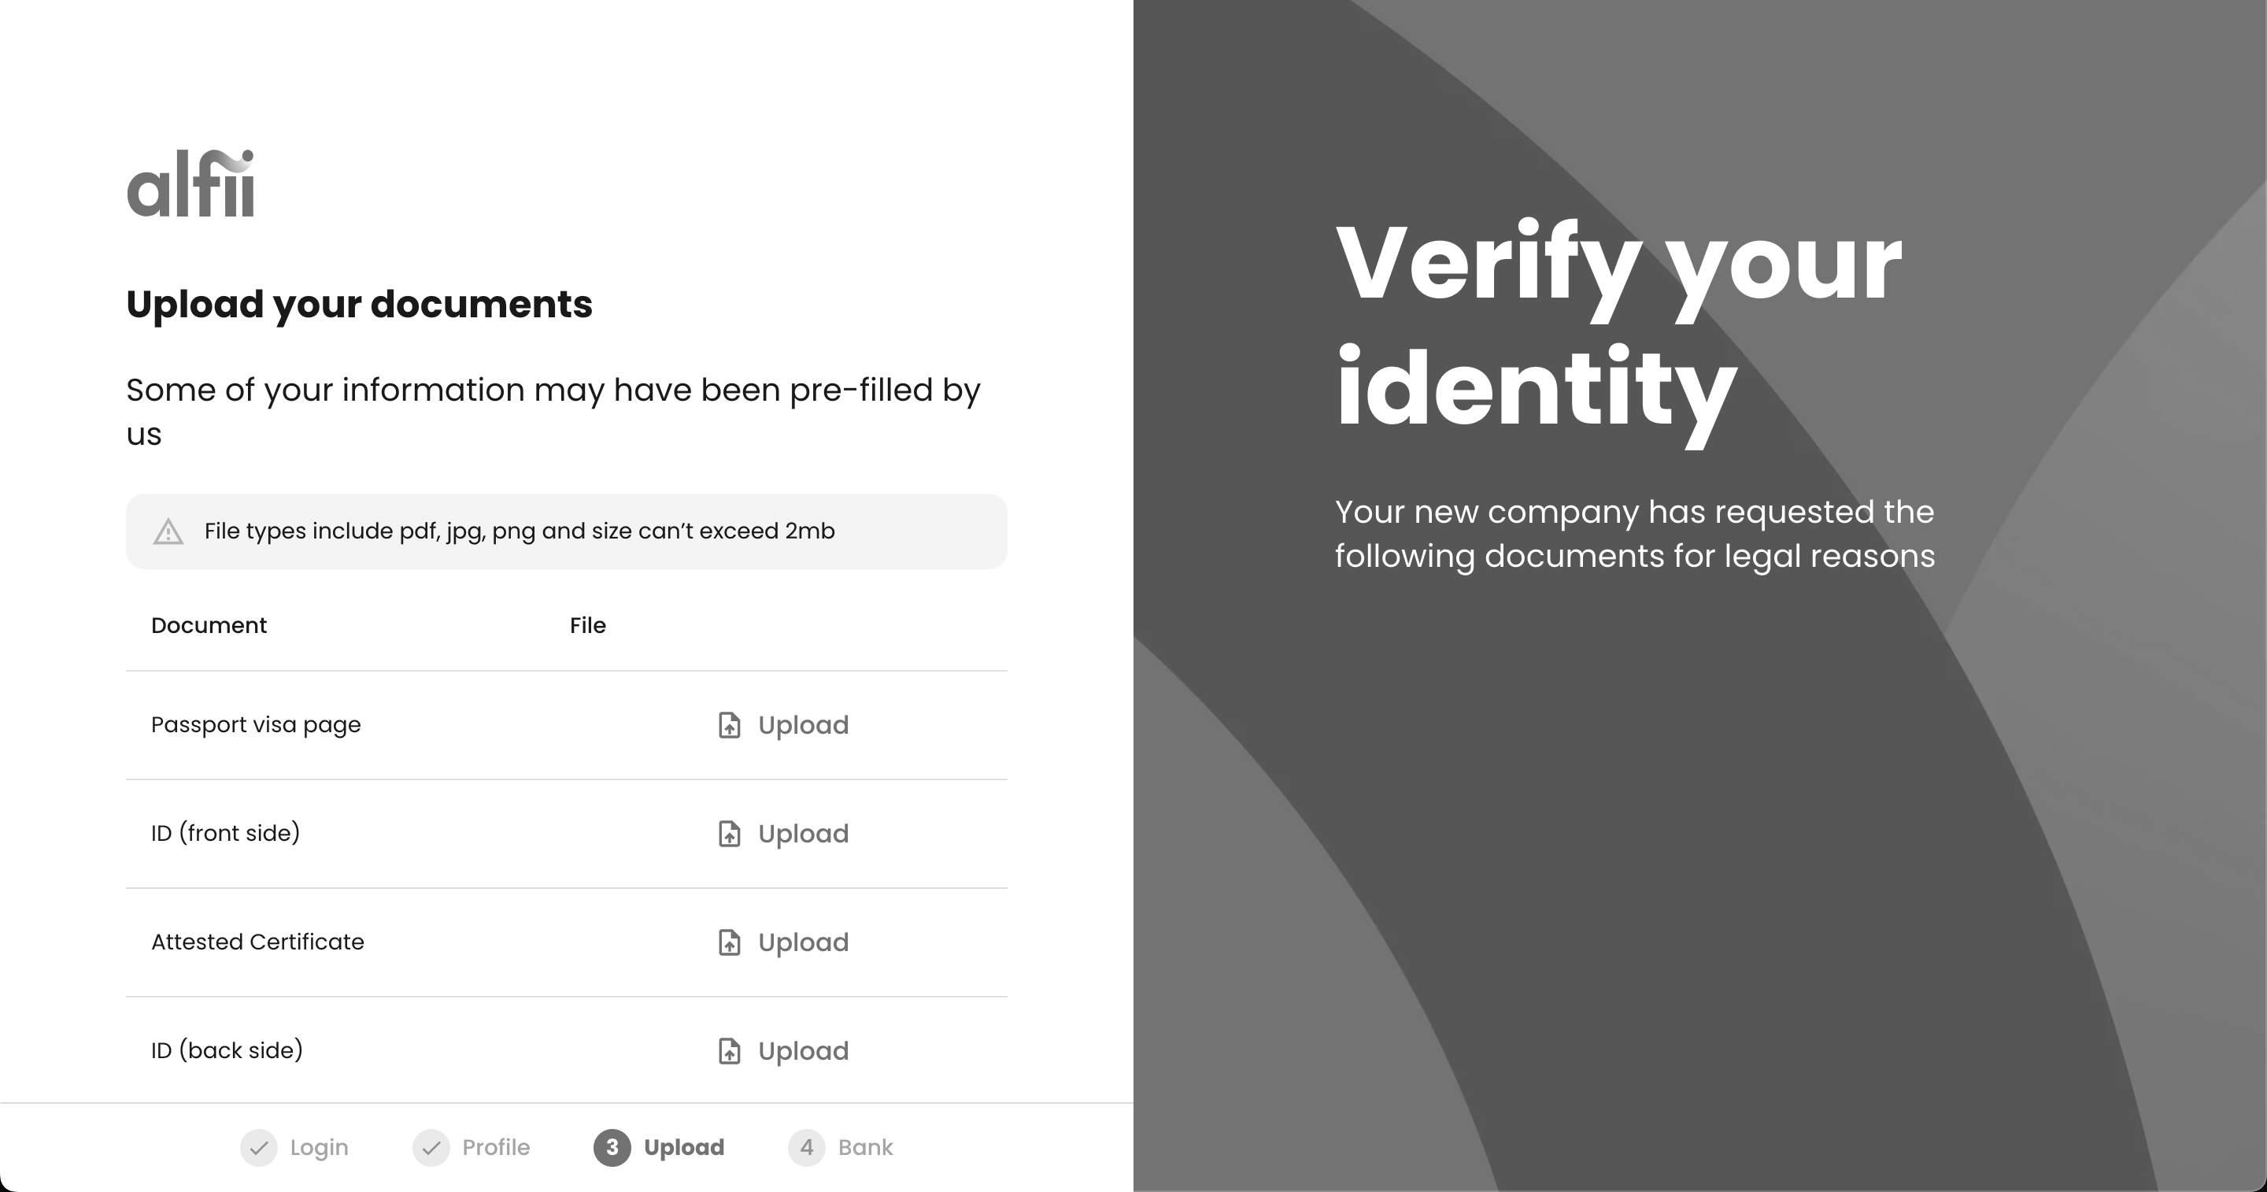Image resolution: width=2267 pixels, height=1192 pixels.
Task: Click the Login step checkmark icon
Action: (x=259, y=1148)
